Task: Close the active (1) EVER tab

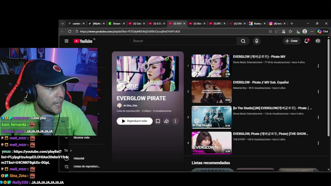Action: [x=184, y=24]
